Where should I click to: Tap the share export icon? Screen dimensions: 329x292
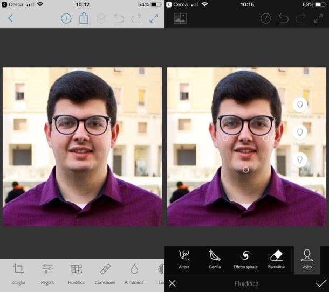pyautogui.click(x=84, y=18)
